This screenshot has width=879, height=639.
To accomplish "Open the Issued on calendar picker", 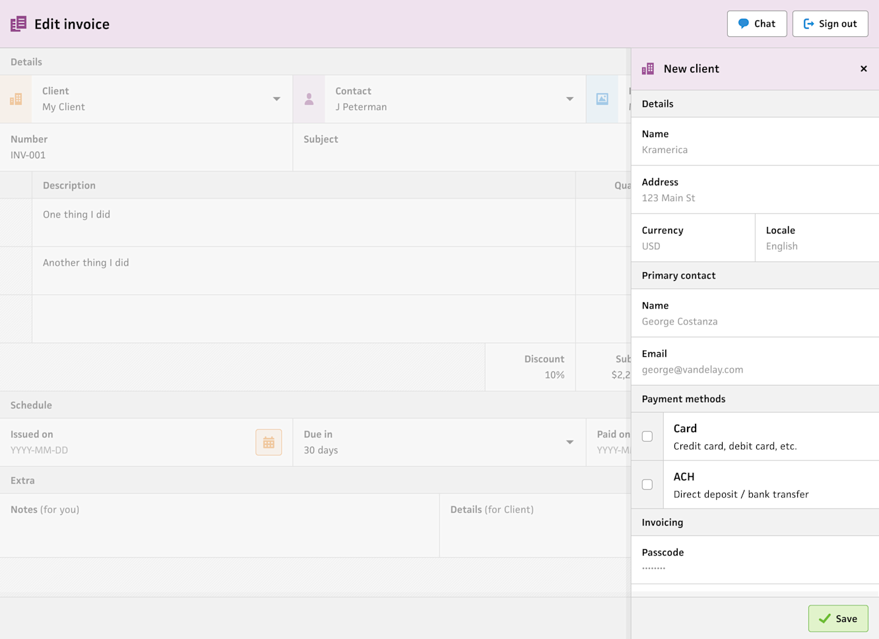I will point(269,442).
